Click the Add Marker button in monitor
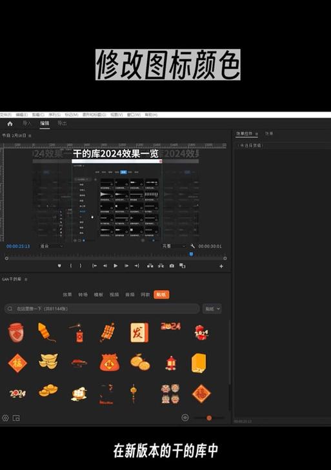 click(x=59, y=266)
